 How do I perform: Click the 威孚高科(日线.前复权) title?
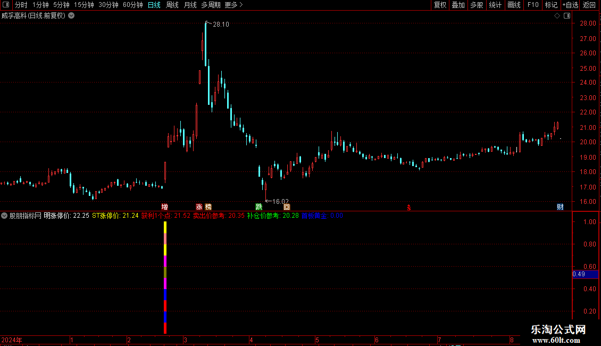pyautogui.click(x=34, y=16)
